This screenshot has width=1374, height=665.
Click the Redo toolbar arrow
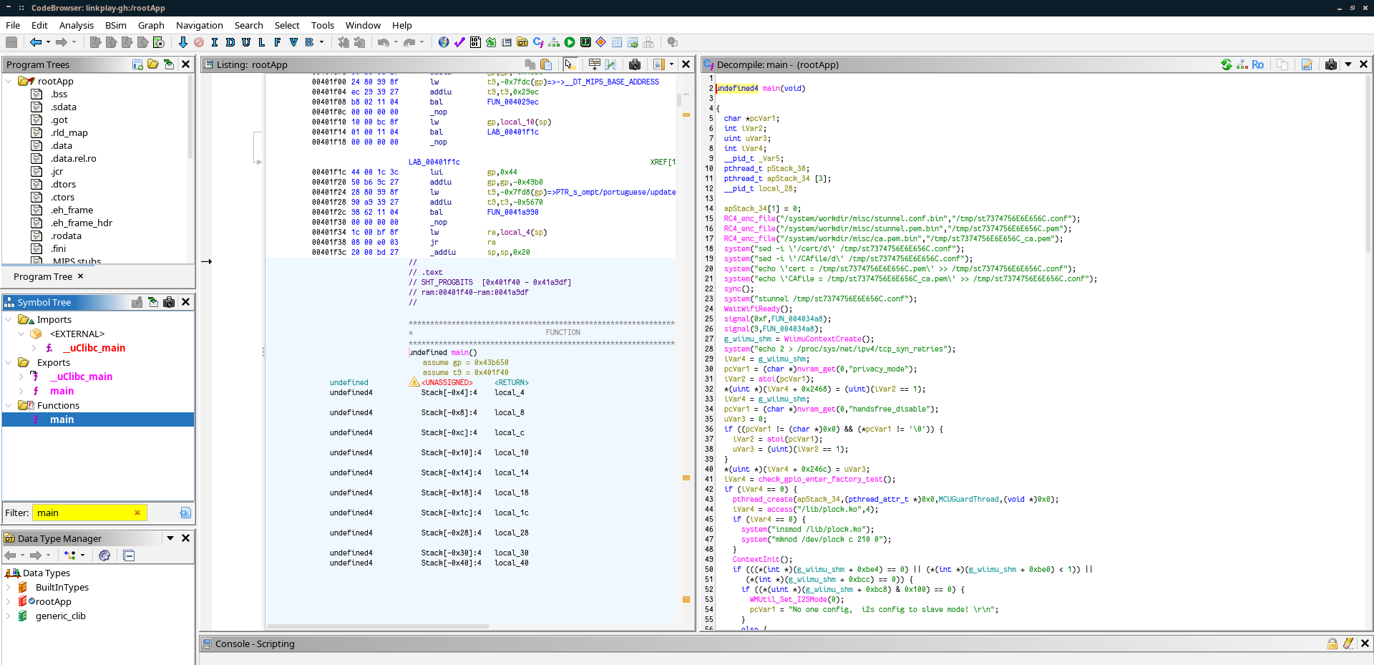click(409, 42)
